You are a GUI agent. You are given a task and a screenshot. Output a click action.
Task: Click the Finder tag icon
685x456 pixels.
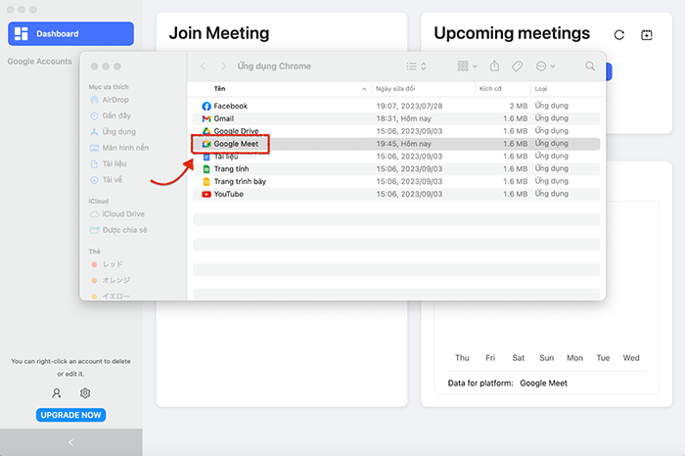tap(518, 66)
